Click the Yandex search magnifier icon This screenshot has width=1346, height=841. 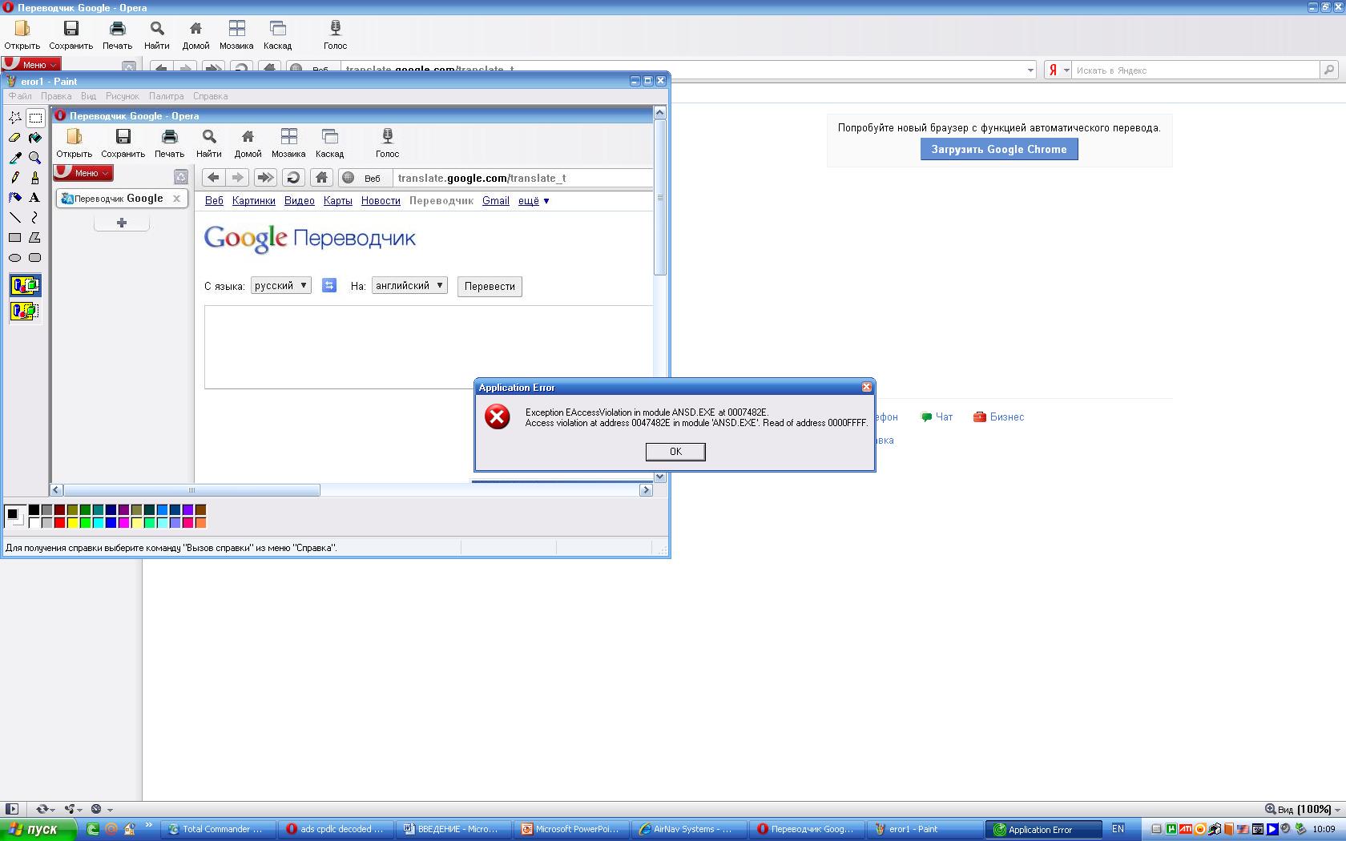click(1328, 70)
